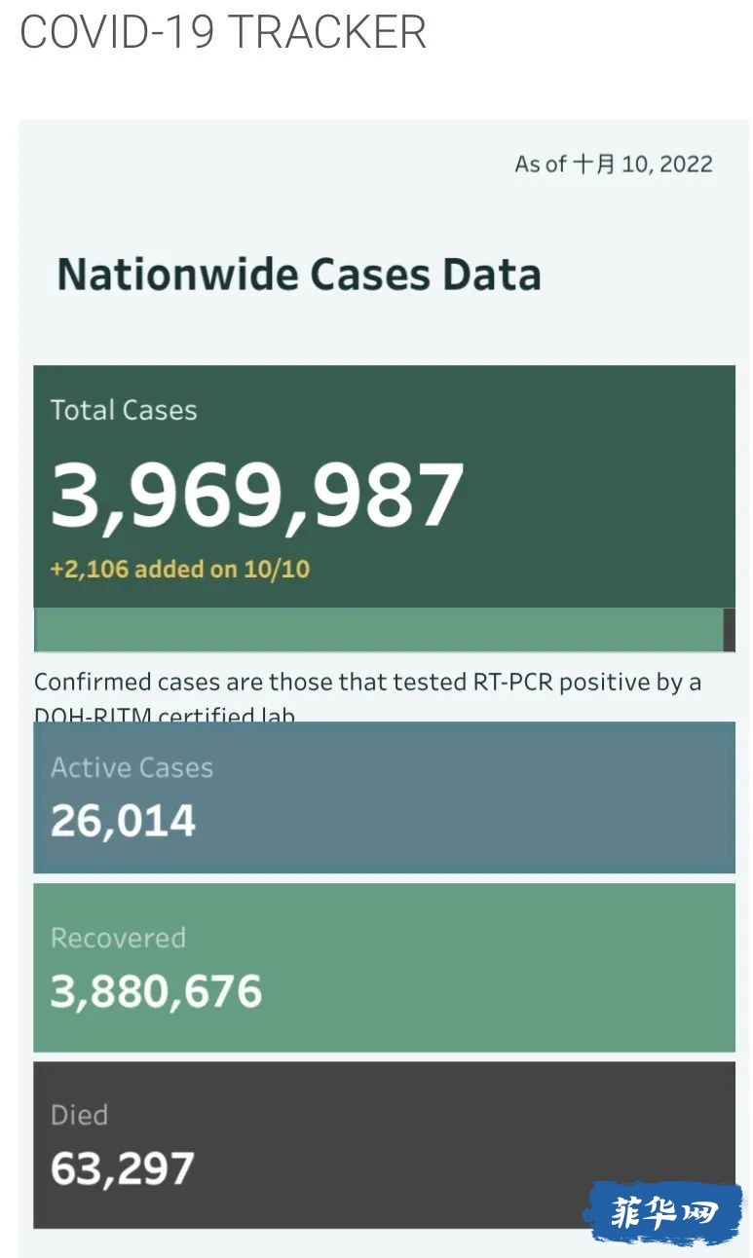Click the Nationwide Cases Data title

coord(299,275)
